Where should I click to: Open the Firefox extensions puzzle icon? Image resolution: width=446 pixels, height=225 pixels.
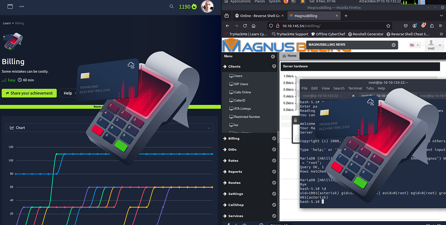pyautogui.click(x=432, y=26)
